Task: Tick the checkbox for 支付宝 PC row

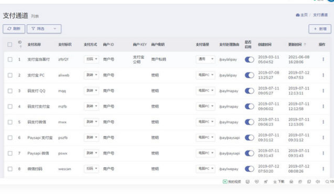Action: [10, 75]
